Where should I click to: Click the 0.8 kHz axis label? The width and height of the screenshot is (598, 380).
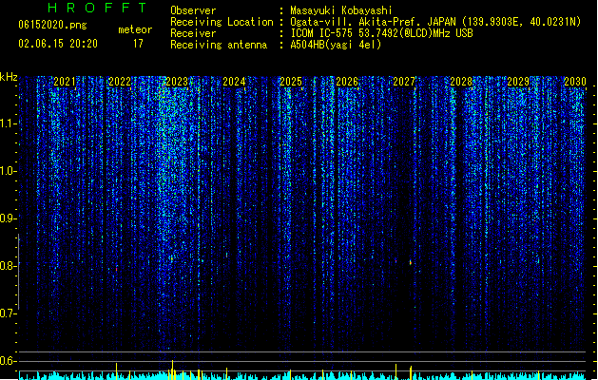click(8, 266)
